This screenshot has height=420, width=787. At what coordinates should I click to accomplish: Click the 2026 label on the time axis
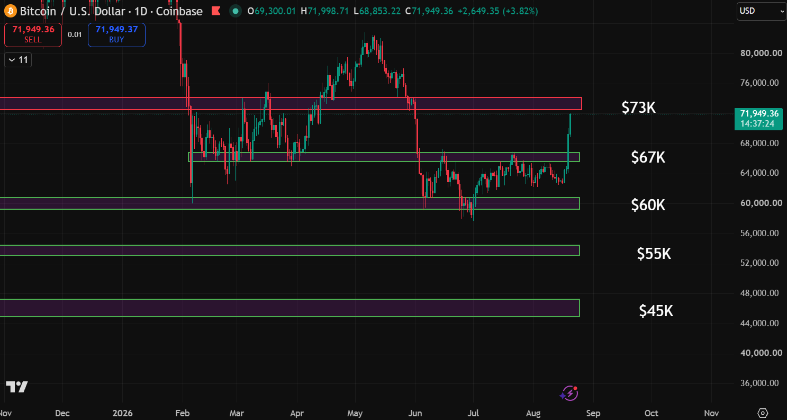tap(122, 413)
